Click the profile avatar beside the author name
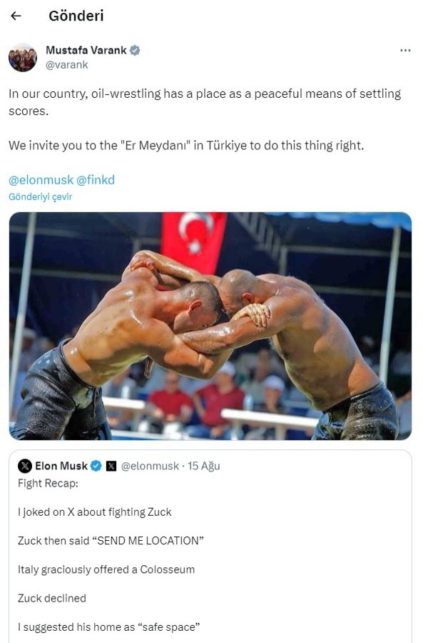 tap(23, 57)
